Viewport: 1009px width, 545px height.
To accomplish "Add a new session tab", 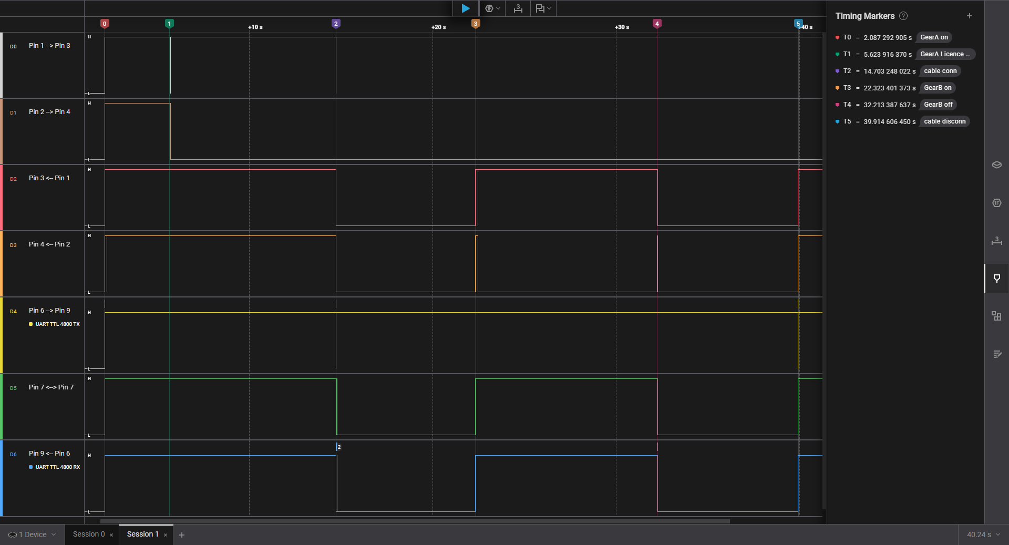I will [x=182, y=535].
